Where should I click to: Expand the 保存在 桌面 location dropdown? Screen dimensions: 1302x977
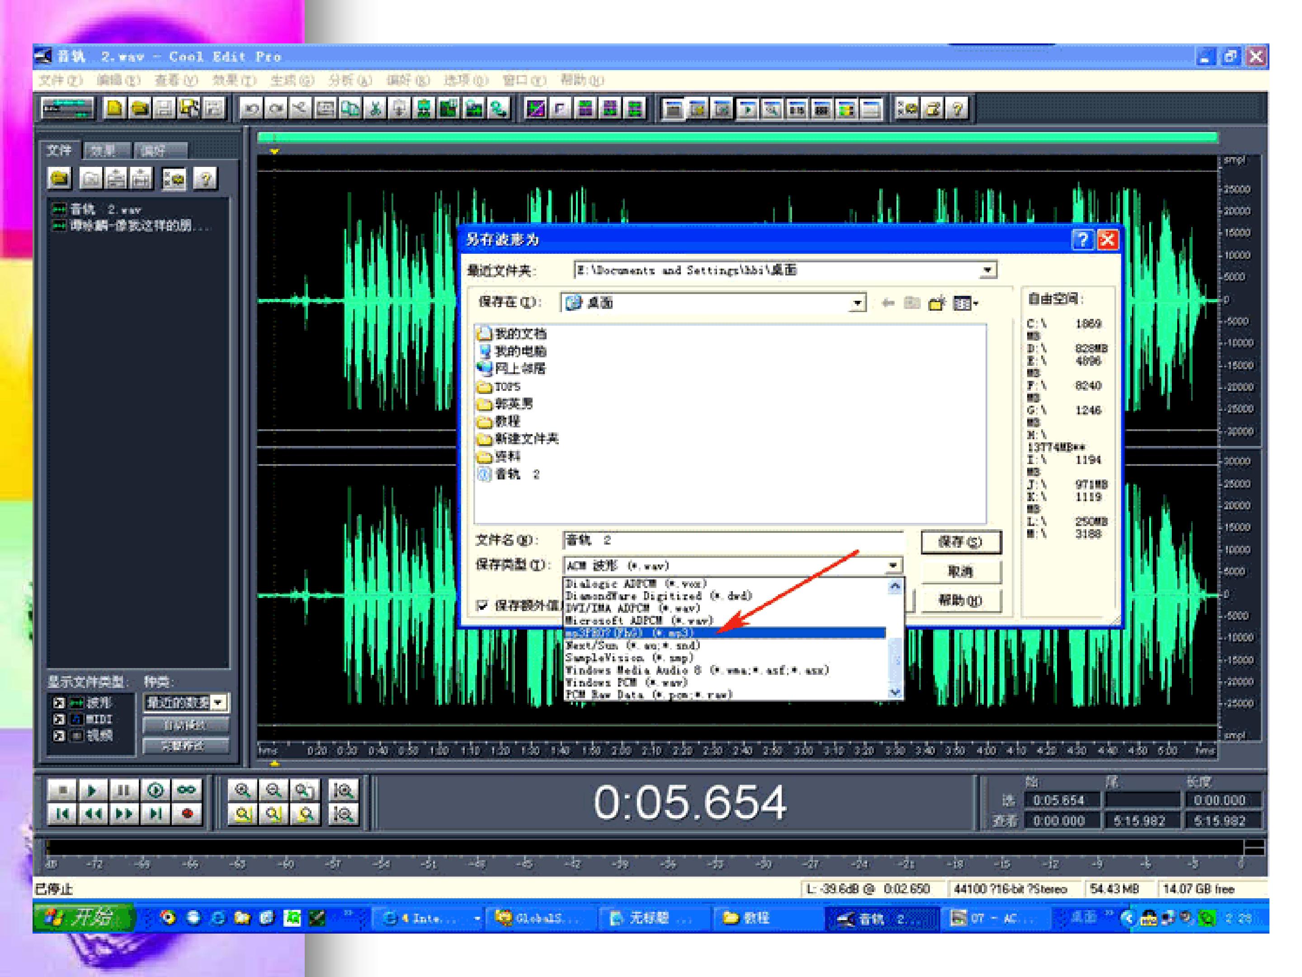[x=858, y=304]
